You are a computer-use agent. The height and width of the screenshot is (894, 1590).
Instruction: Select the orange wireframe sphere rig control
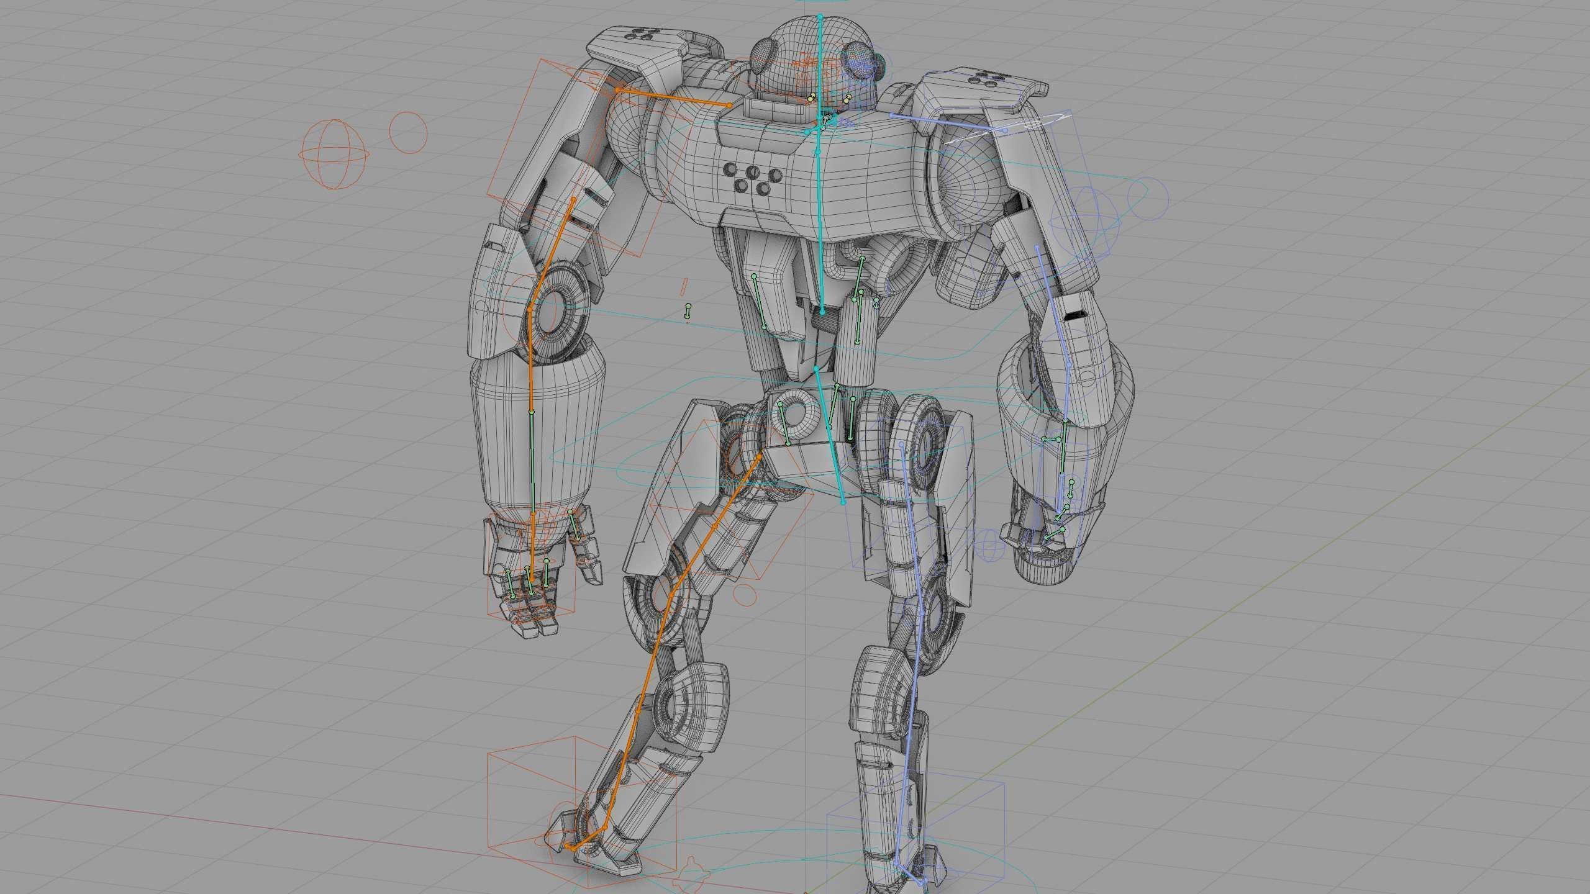pyautogui.click(x=335, y=154)
